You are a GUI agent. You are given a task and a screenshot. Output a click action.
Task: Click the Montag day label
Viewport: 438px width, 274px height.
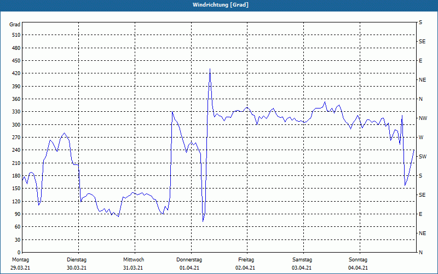point(20,260)
